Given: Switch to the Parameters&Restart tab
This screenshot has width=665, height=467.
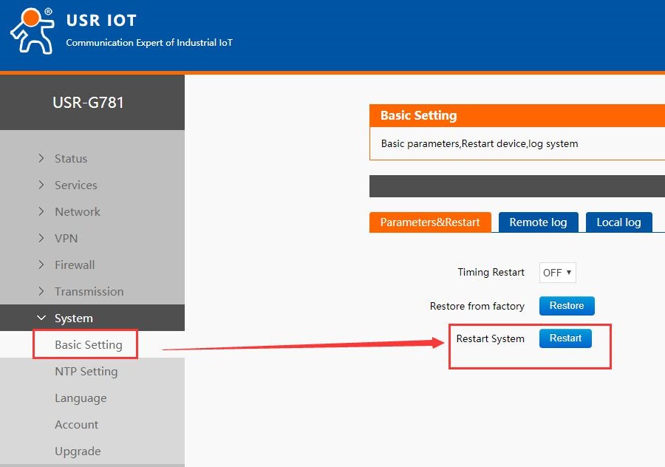Looking at the screenshot, I should 430,222.
